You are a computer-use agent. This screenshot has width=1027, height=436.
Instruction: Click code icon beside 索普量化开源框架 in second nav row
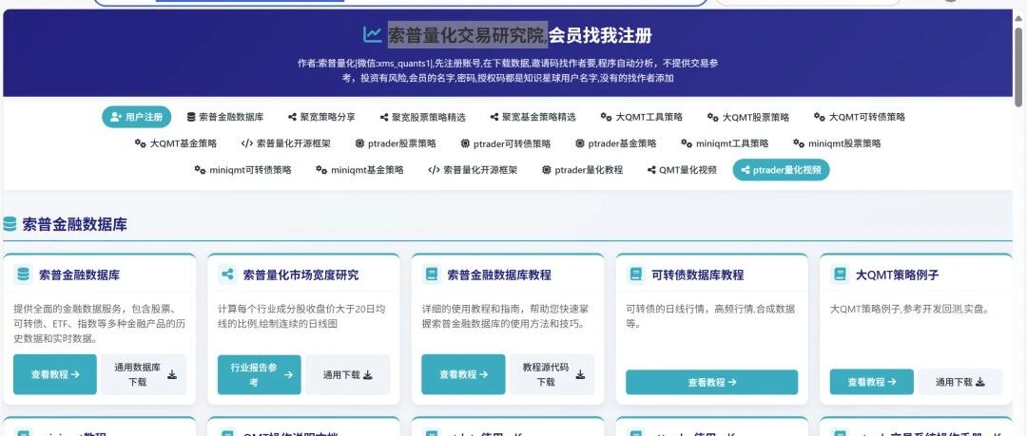tap(247, 143)
